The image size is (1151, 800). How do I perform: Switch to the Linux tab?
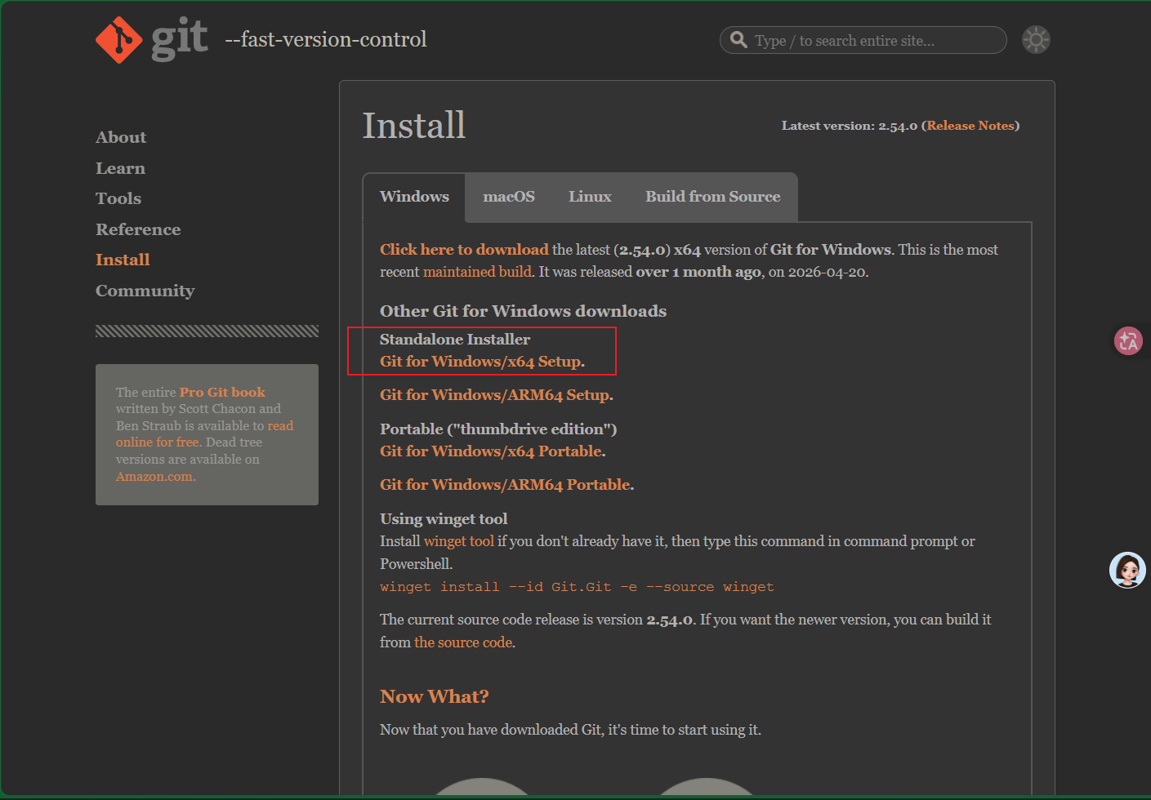[590, 197]
